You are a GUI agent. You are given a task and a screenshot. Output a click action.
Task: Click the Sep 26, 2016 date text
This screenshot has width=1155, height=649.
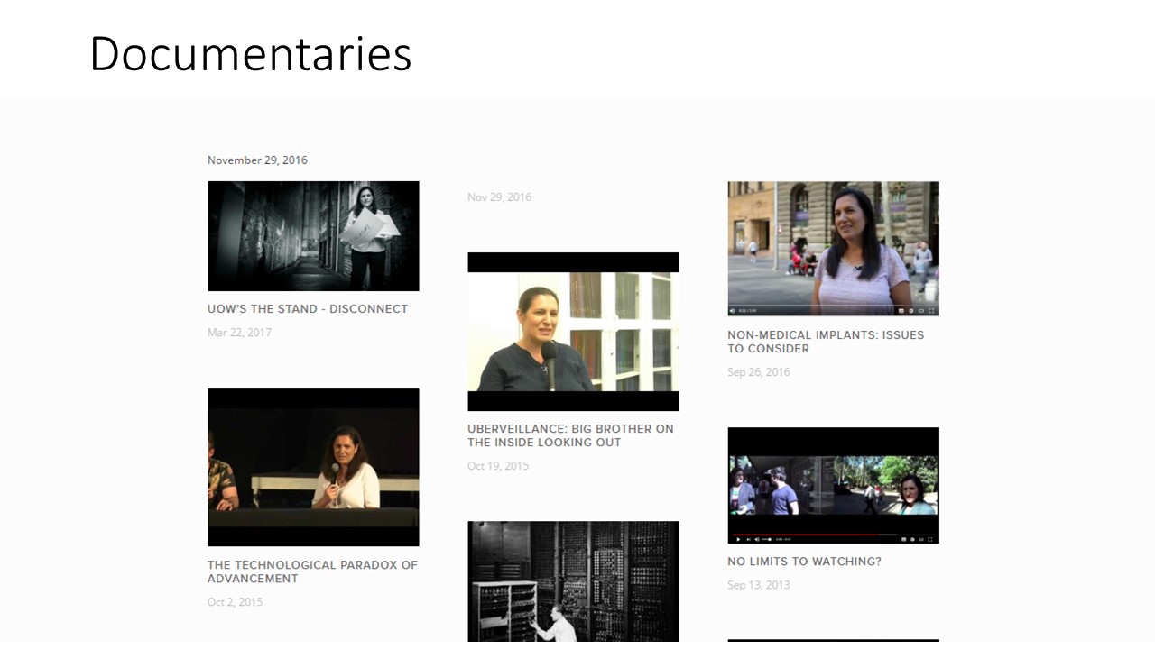(758, 372)
